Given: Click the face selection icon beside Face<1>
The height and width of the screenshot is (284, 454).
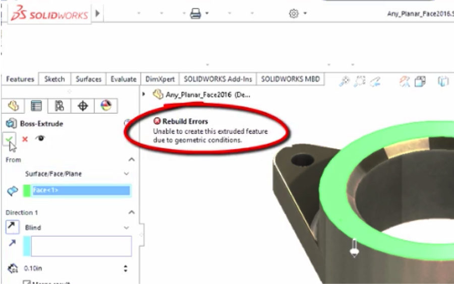Looking at the screenshot, I should pyautogui.click(x=13, y=191).
